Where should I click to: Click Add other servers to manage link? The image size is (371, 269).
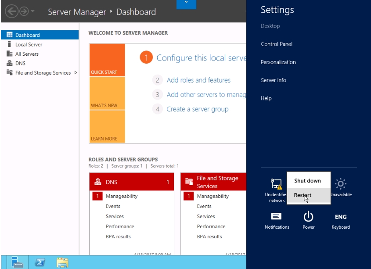[x=206, y=95]
